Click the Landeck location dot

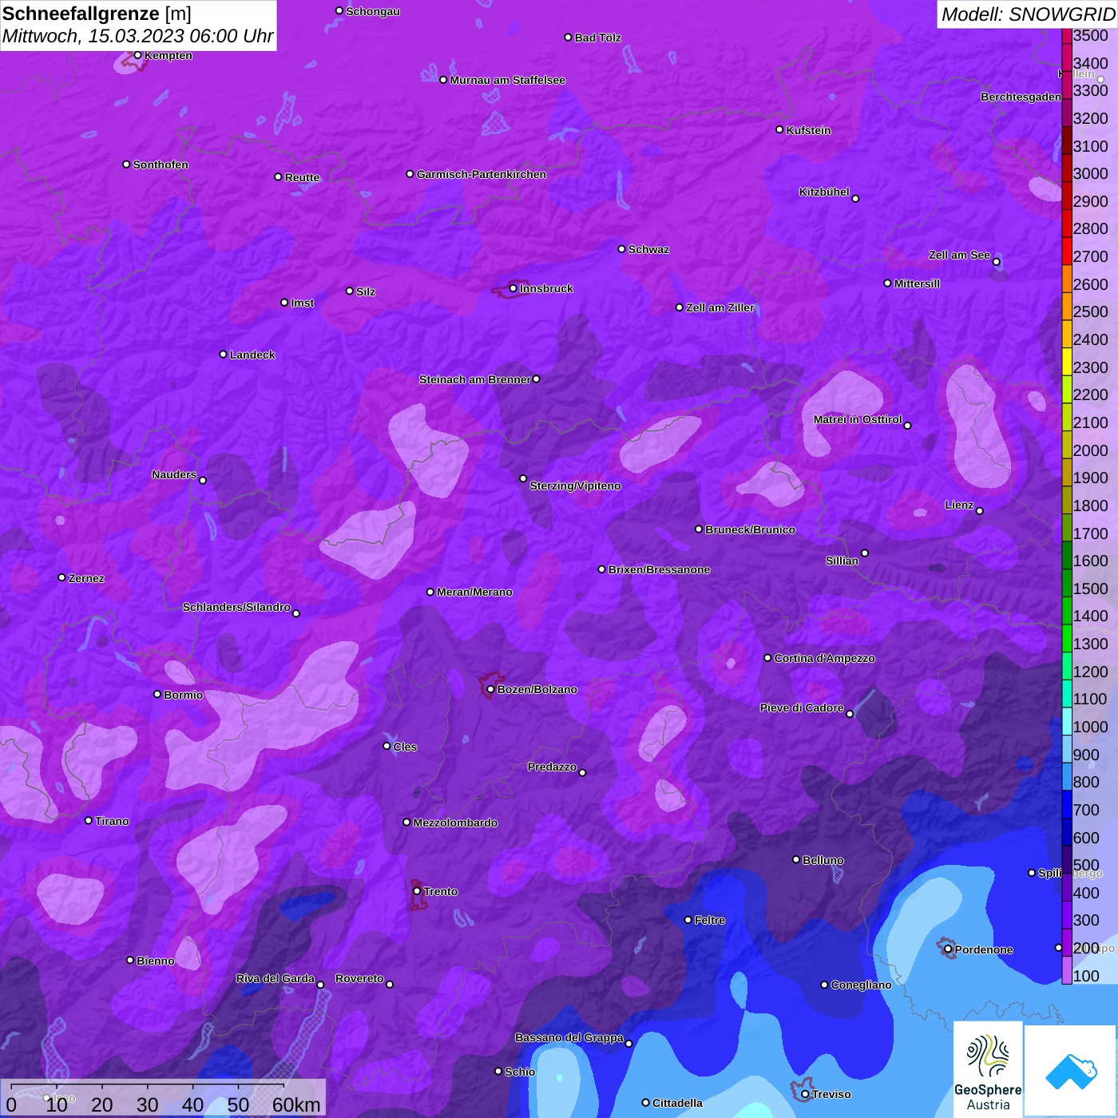pyautogui.click(x=223, y=354)
